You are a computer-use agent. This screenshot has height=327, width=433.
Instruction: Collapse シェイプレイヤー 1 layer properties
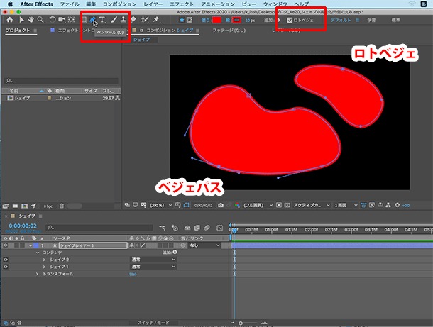click(31, 245)
